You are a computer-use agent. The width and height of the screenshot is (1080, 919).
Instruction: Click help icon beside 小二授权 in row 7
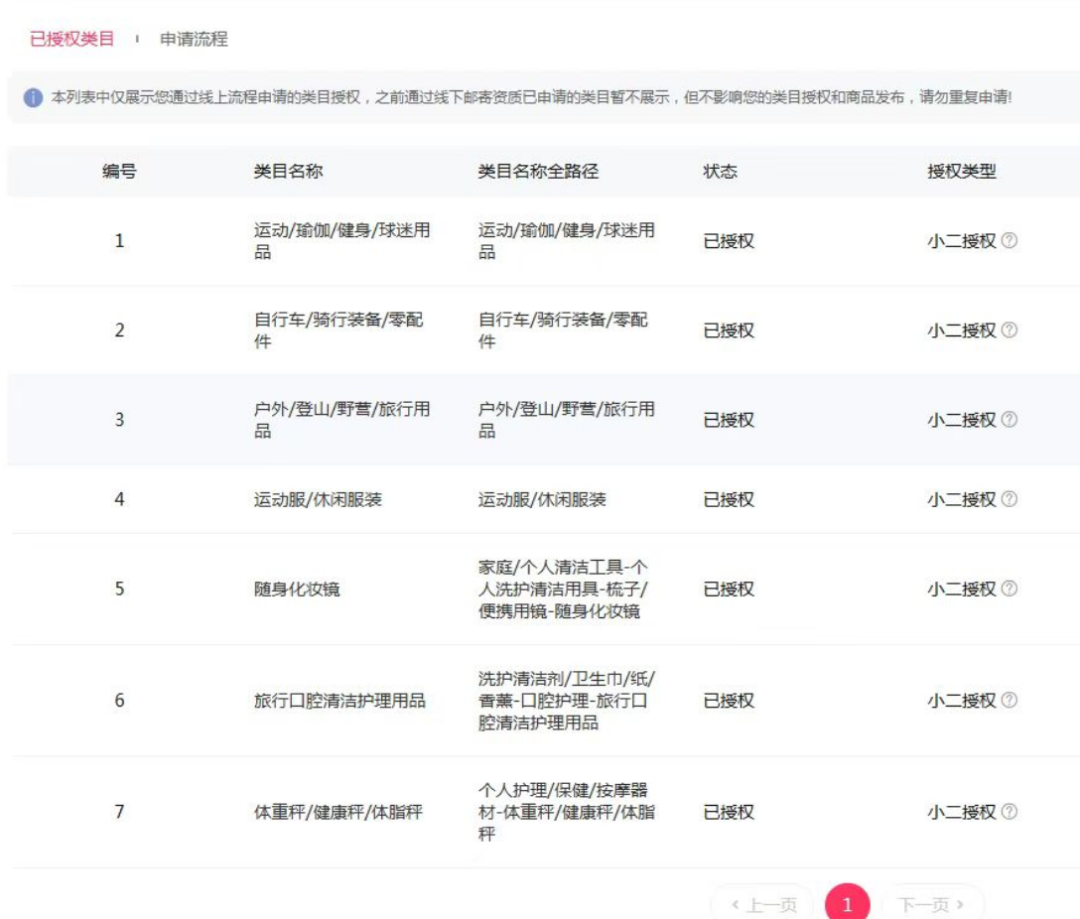(1010, 811)
